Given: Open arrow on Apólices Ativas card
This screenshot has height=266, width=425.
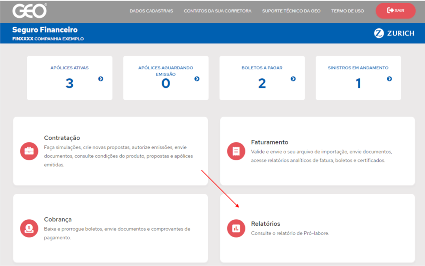Looking at the screenshot, I should pyautogui.click(x=100, y=79).
